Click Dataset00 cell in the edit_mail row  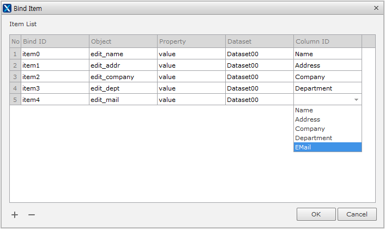[x=259, y=100]
